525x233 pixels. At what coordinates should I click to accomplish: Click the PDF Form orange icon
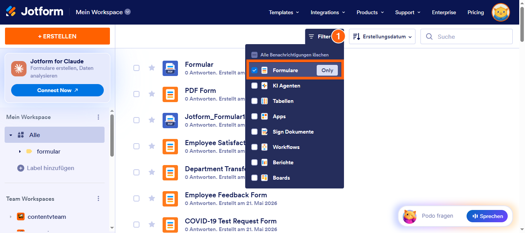(170, 94)
